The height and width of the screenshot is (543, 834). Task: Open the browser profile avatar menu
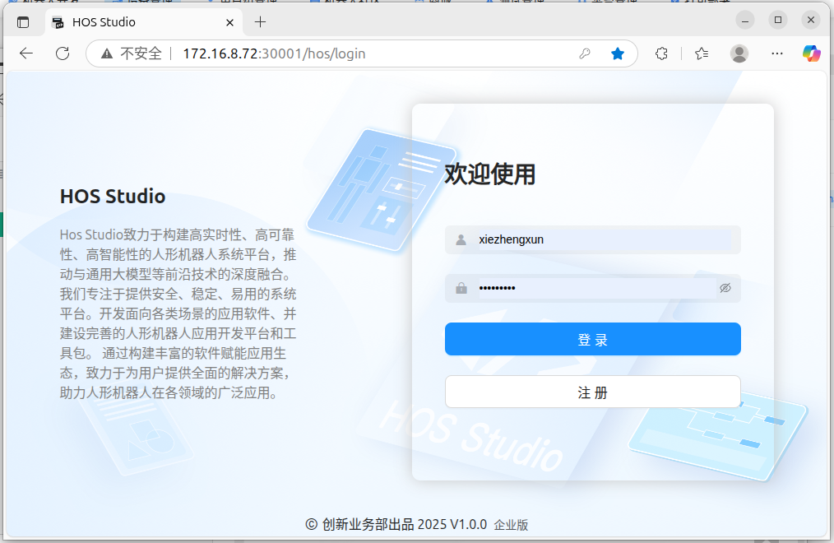tap(739, 53)
